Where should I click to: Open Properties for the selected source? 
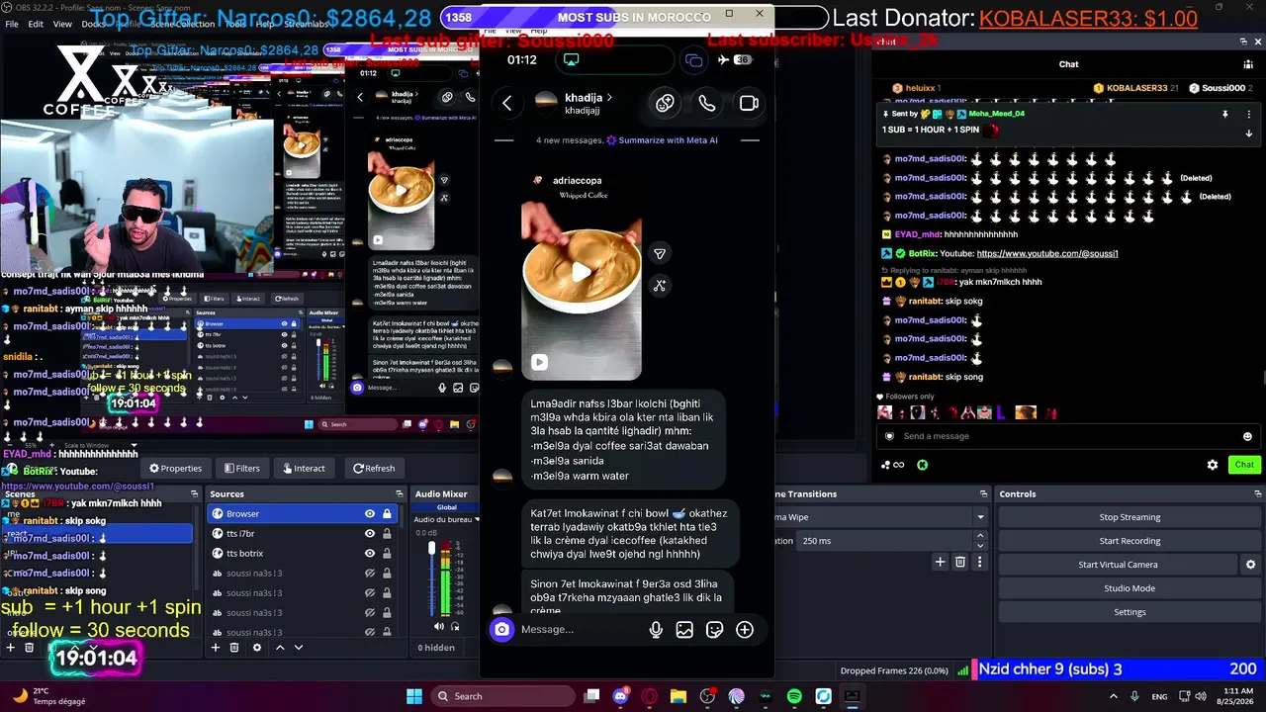click(175, 468)
